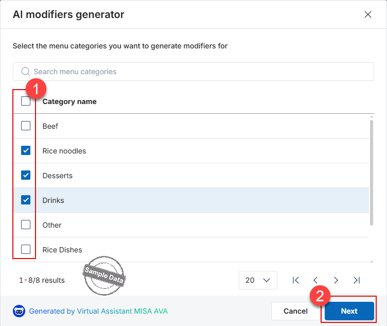The image size is (387, 326).
Task: Click the search magnifier icon
Action: (x=25, y=72)
